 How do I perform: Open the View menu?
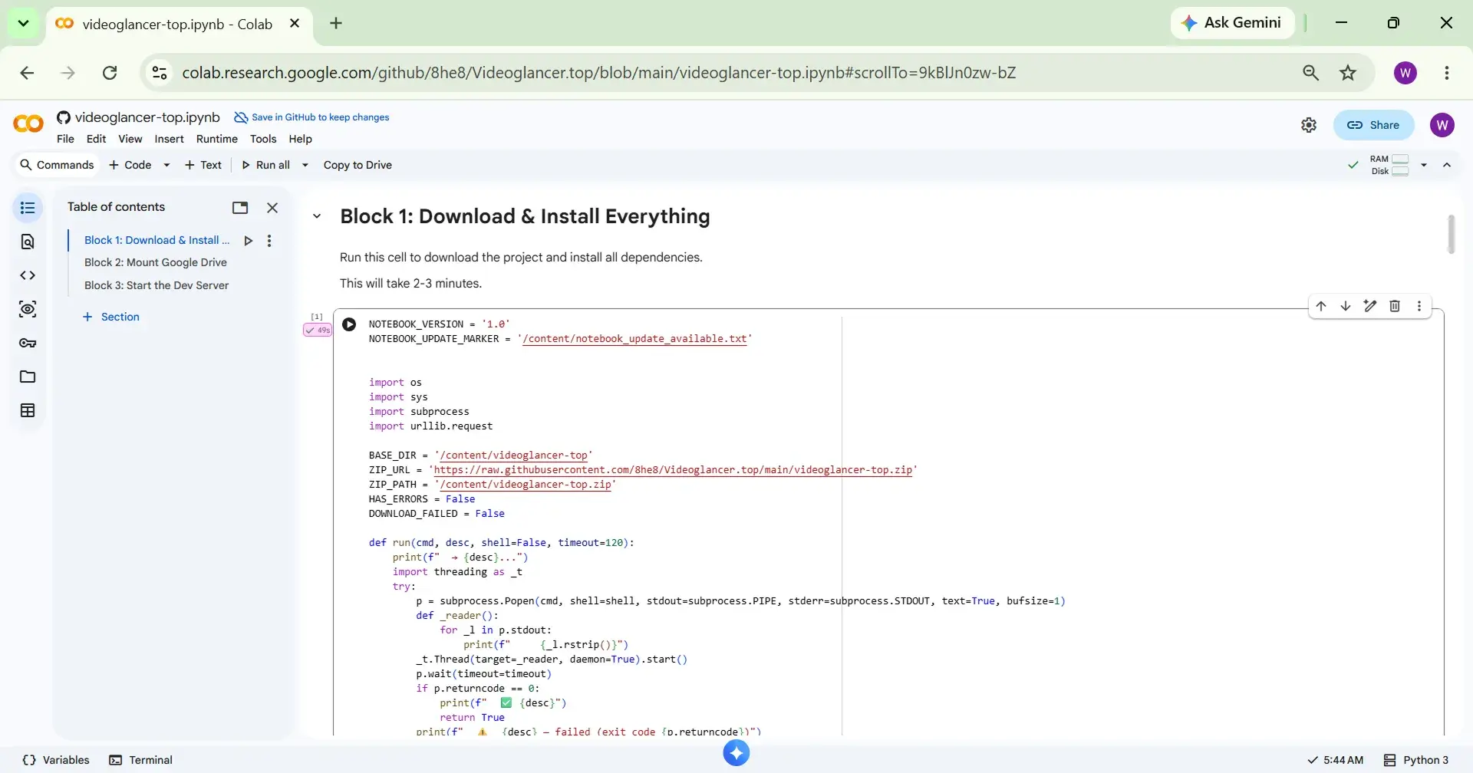[130, 139]
